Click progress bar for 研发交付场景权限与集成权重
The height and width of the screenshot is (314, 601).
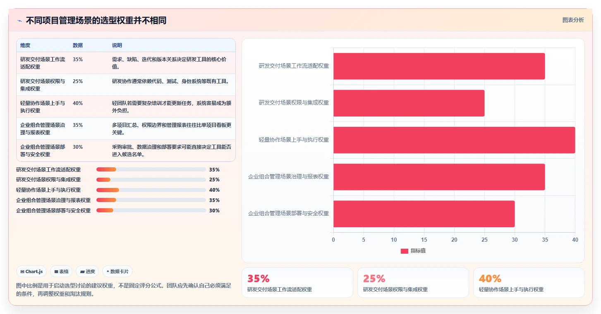(151, 180)
